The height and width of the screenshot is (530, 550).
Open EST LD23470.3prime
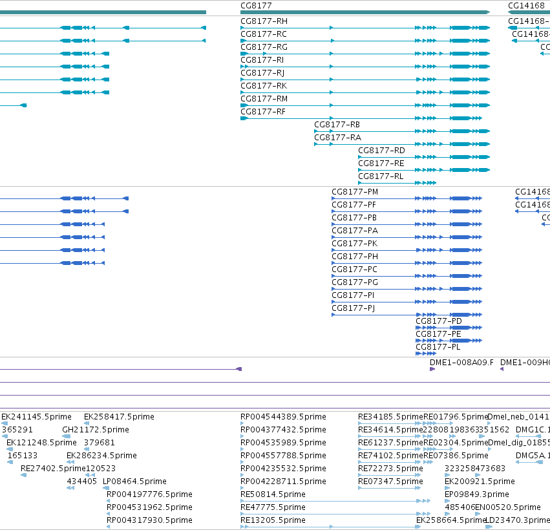coord(518,520)
